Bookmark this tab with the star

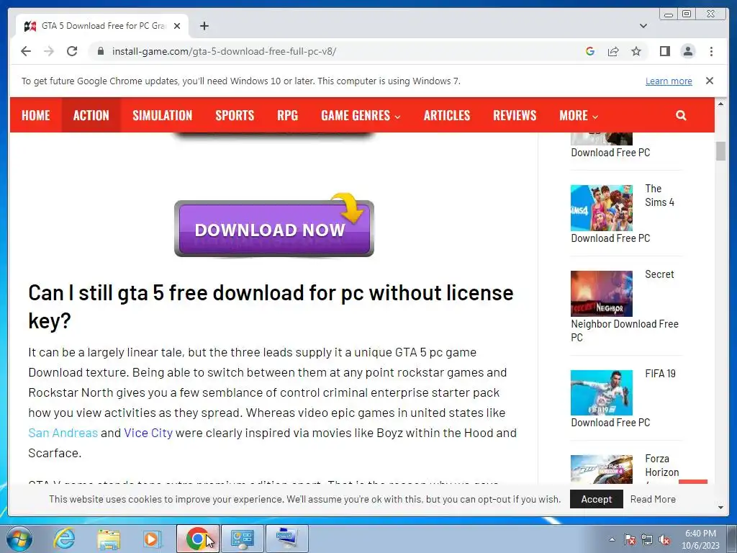pos(636,51)
